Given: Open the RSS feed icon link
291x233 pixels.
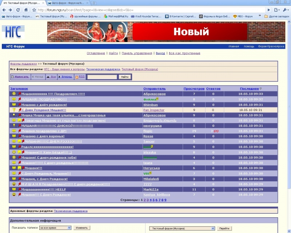Looking at the screenshot, I should tap(77, 77).
